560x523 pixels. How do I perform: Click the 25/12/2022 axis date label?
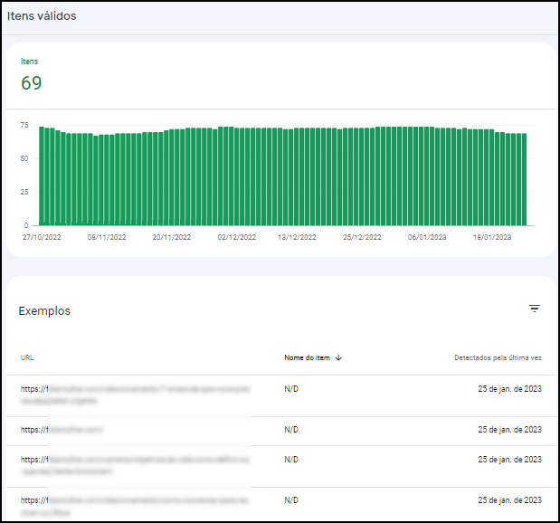point(362,237)
